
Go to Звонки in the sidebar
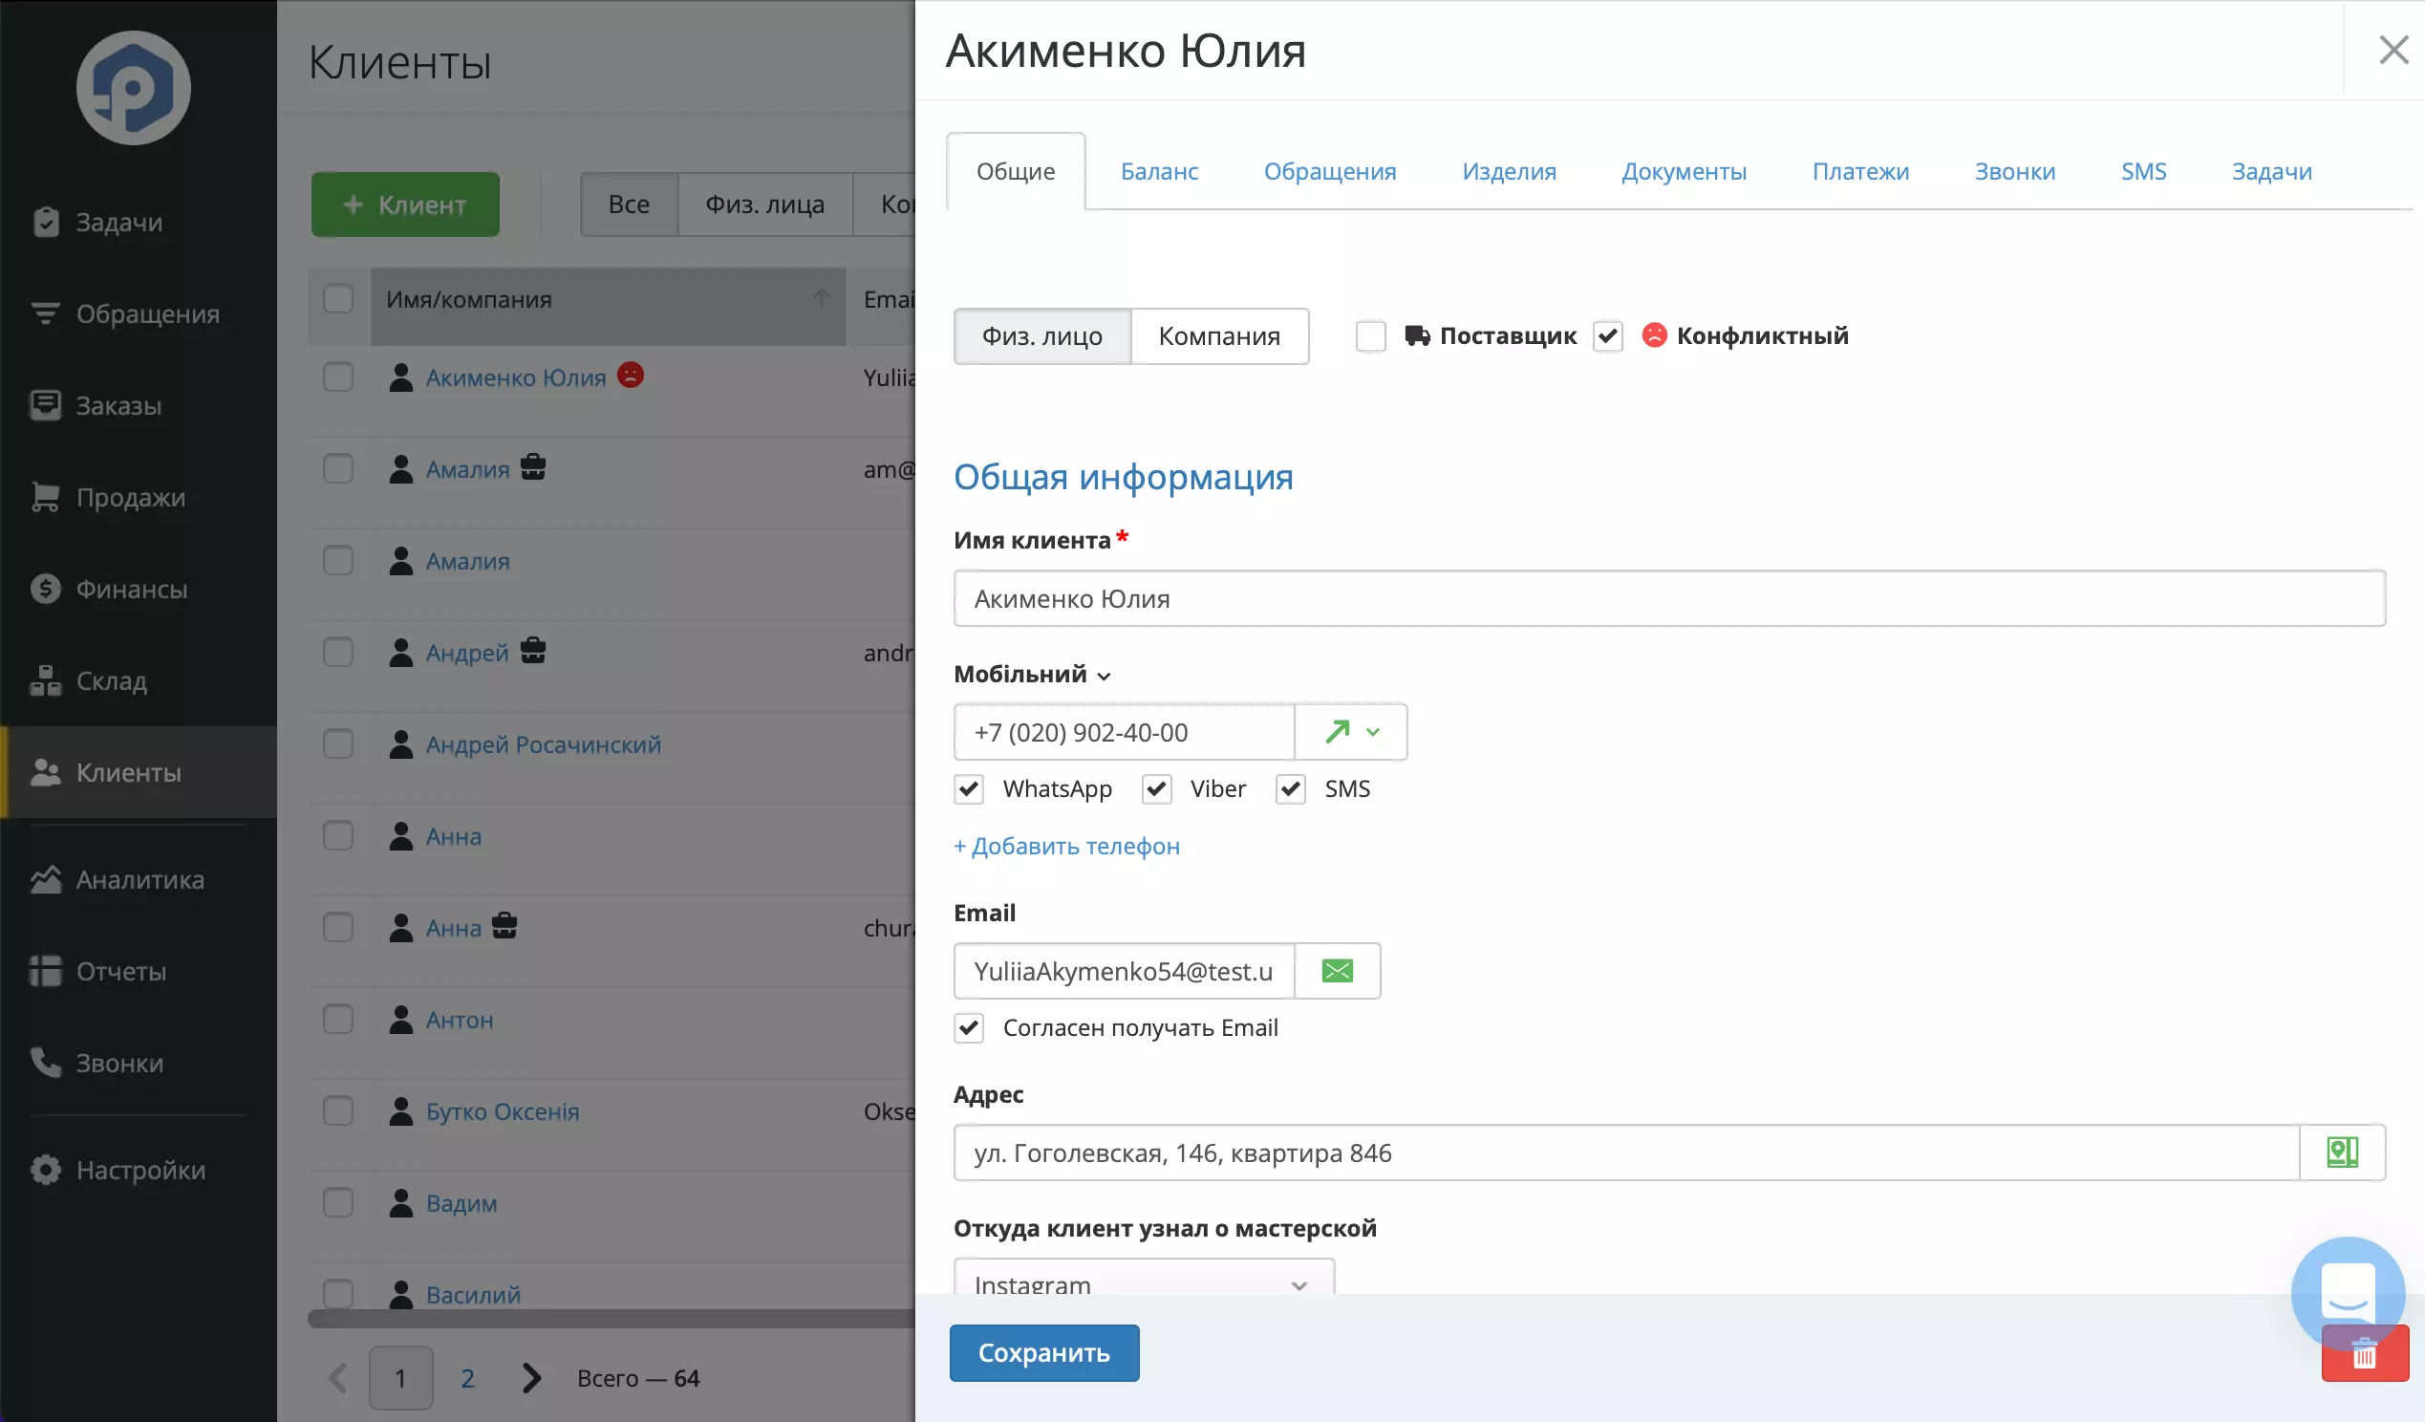[97, 1063]
